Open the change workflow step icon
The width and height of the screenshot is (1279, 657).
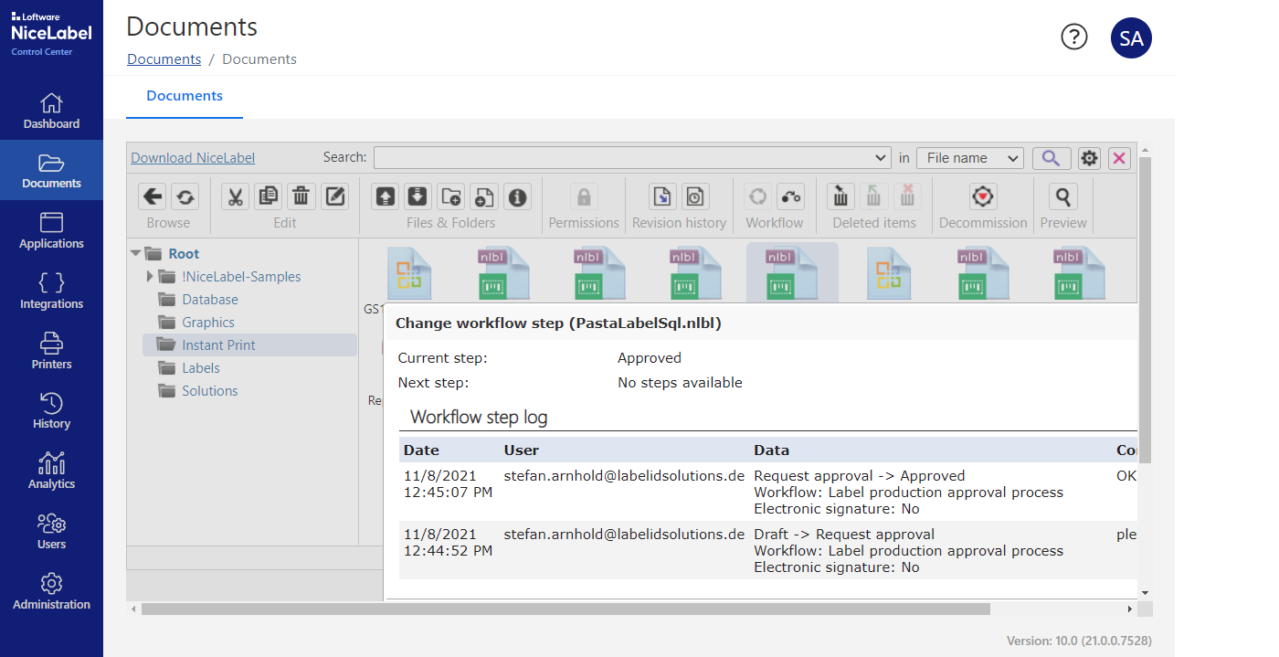point(791,196)
